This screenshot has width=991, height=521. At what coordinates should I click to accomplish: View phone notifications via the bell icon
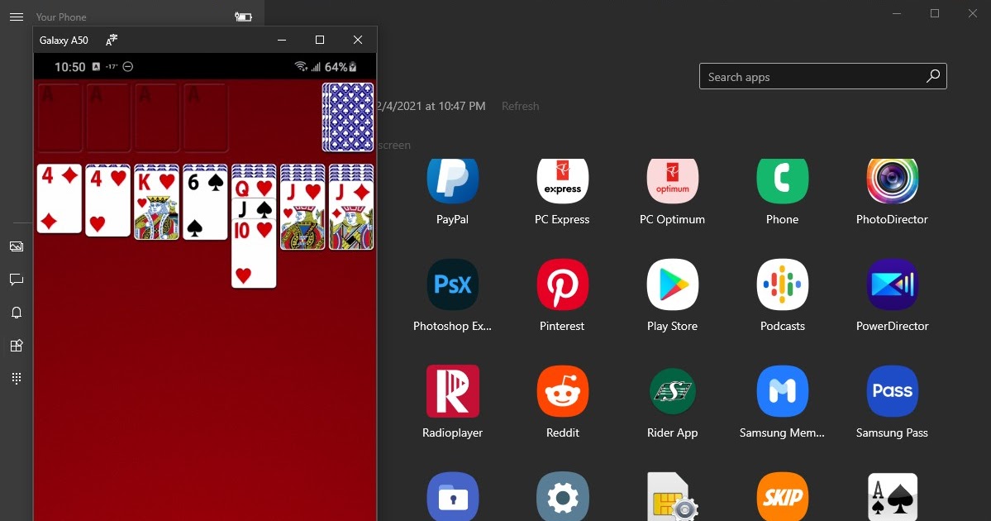pyautogui.click(x=17, y=313)
